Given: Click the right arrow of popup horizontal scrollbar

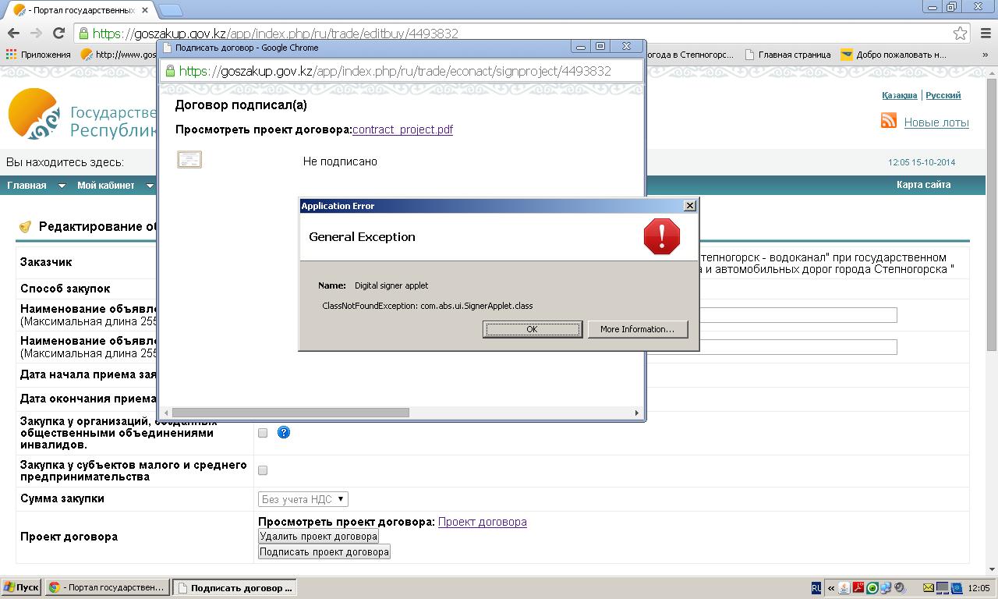Looking at the screenshot, I should [x=637, y=413].
